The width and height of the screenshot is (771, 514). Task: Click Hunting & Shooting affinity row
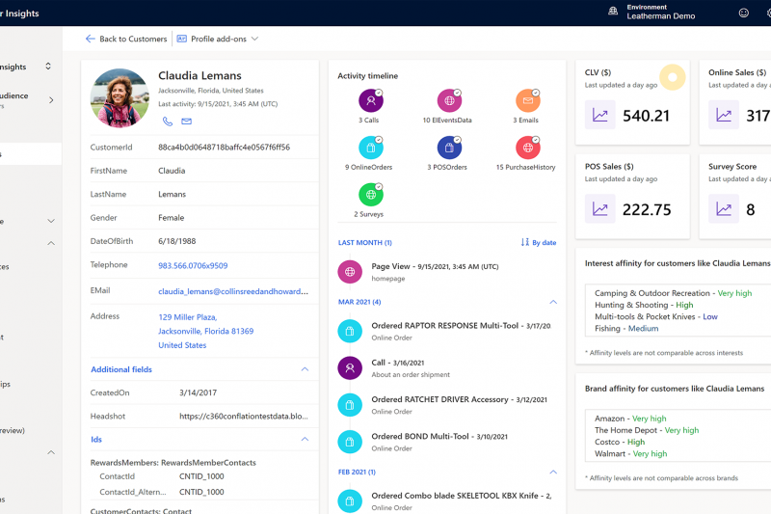pos(644,305)
